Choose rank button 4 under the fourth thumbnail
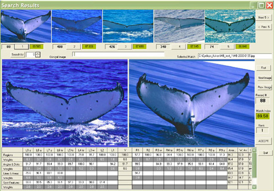This screenshot has width=274, height=191. (x=179, y=47)
